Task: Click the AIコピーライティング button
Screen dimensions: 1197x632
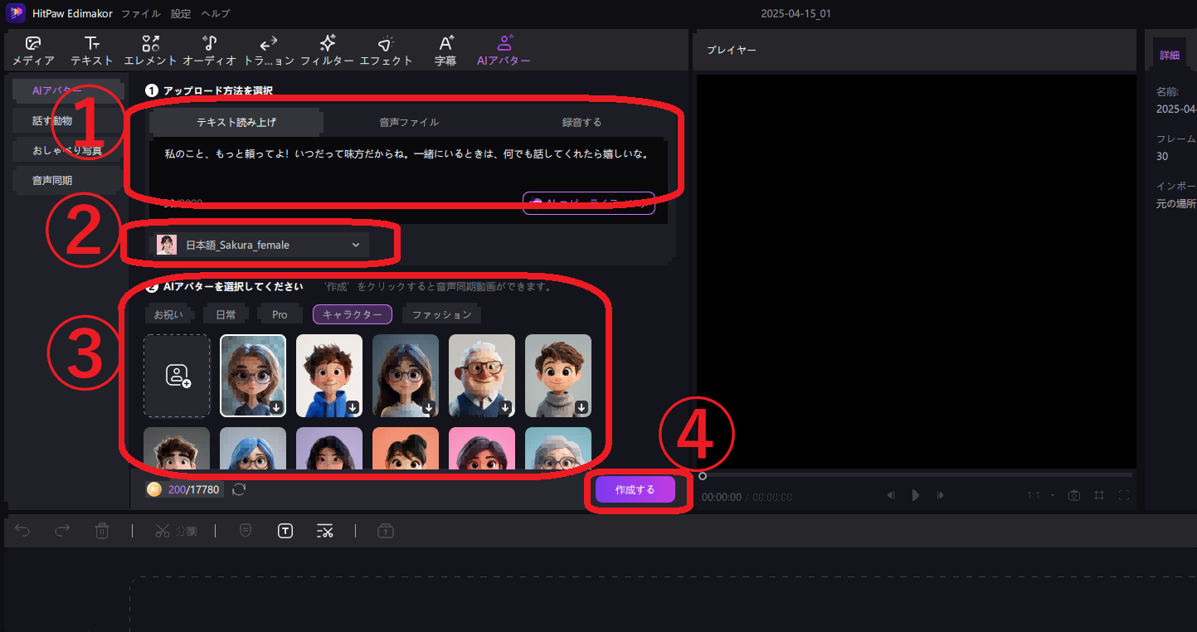Action: click(x=588, y=202)
